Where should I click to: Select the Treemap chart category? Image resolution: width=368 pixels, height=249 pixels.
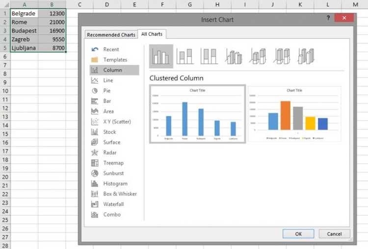(x=114, y=163)
